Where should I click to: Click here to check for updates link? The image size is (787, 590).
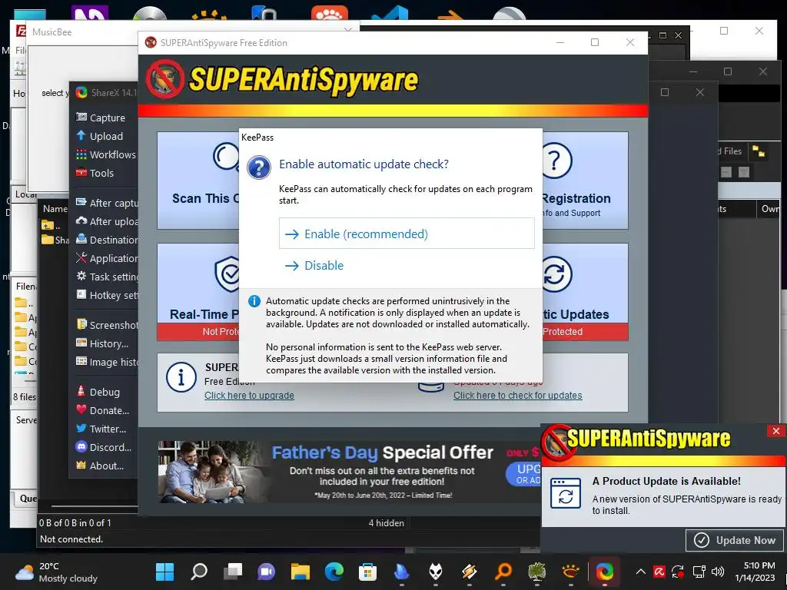[517, 396]
